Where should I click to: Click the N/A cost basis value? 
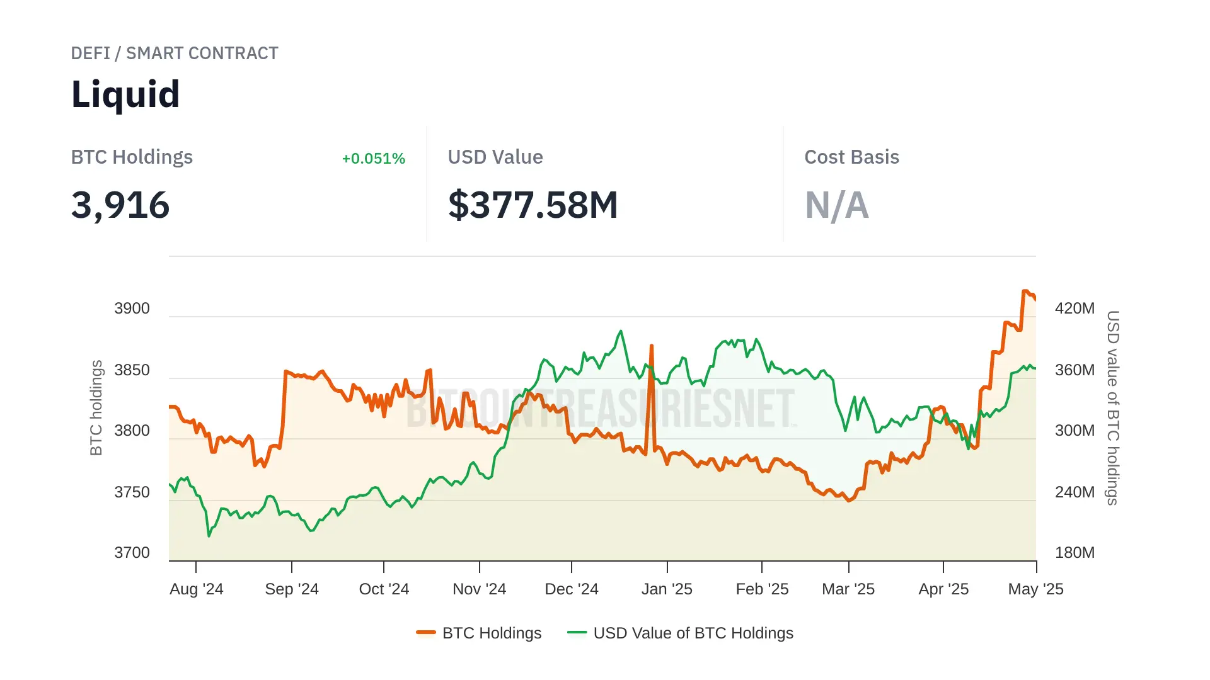[x=836, y=205]
